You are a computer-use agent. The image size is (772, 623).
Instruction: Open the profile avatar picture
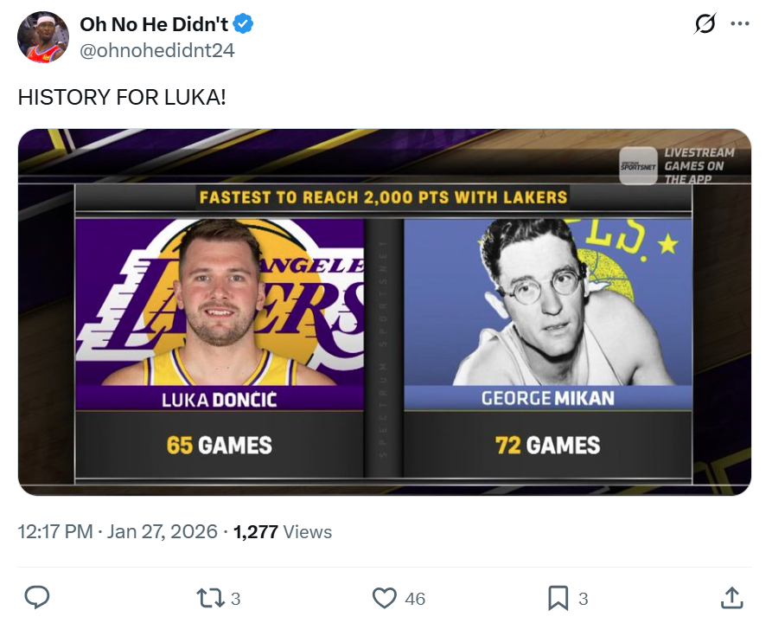43,37
